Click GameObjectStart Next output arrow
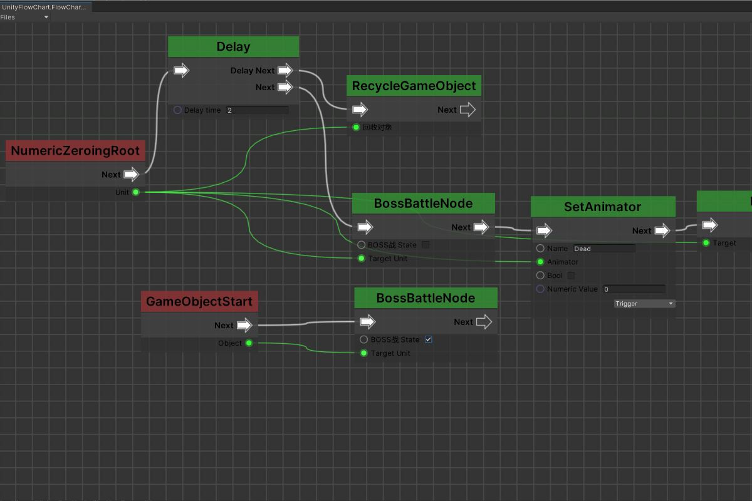The height and width of the screenshot is (501, 752). pyautogui.click(x=244, y=325)
